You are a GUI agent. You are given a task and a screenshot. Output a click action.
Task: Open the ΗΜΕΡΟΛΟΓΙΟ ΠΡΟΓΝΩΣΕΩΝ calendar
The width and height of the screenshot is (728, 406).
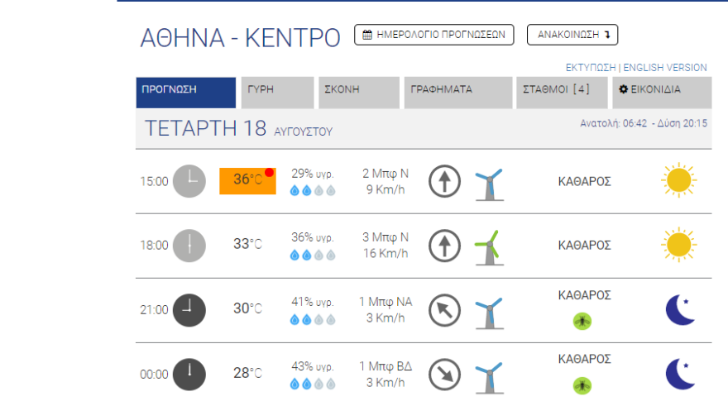coord(434,35)
